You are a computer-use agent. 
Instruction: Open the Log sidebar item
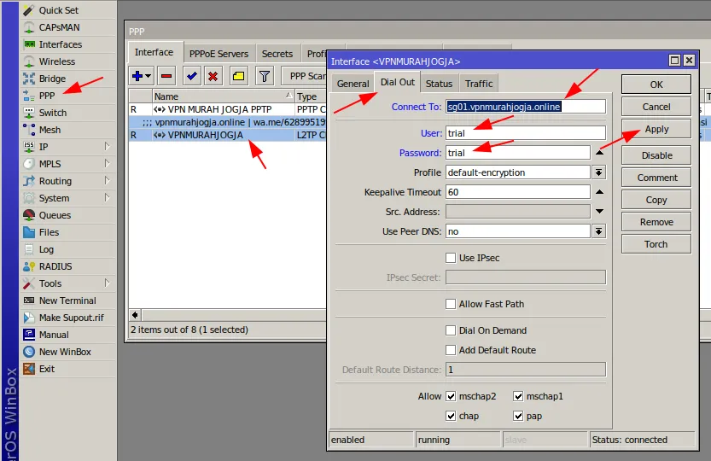click(x=46, y=249)
